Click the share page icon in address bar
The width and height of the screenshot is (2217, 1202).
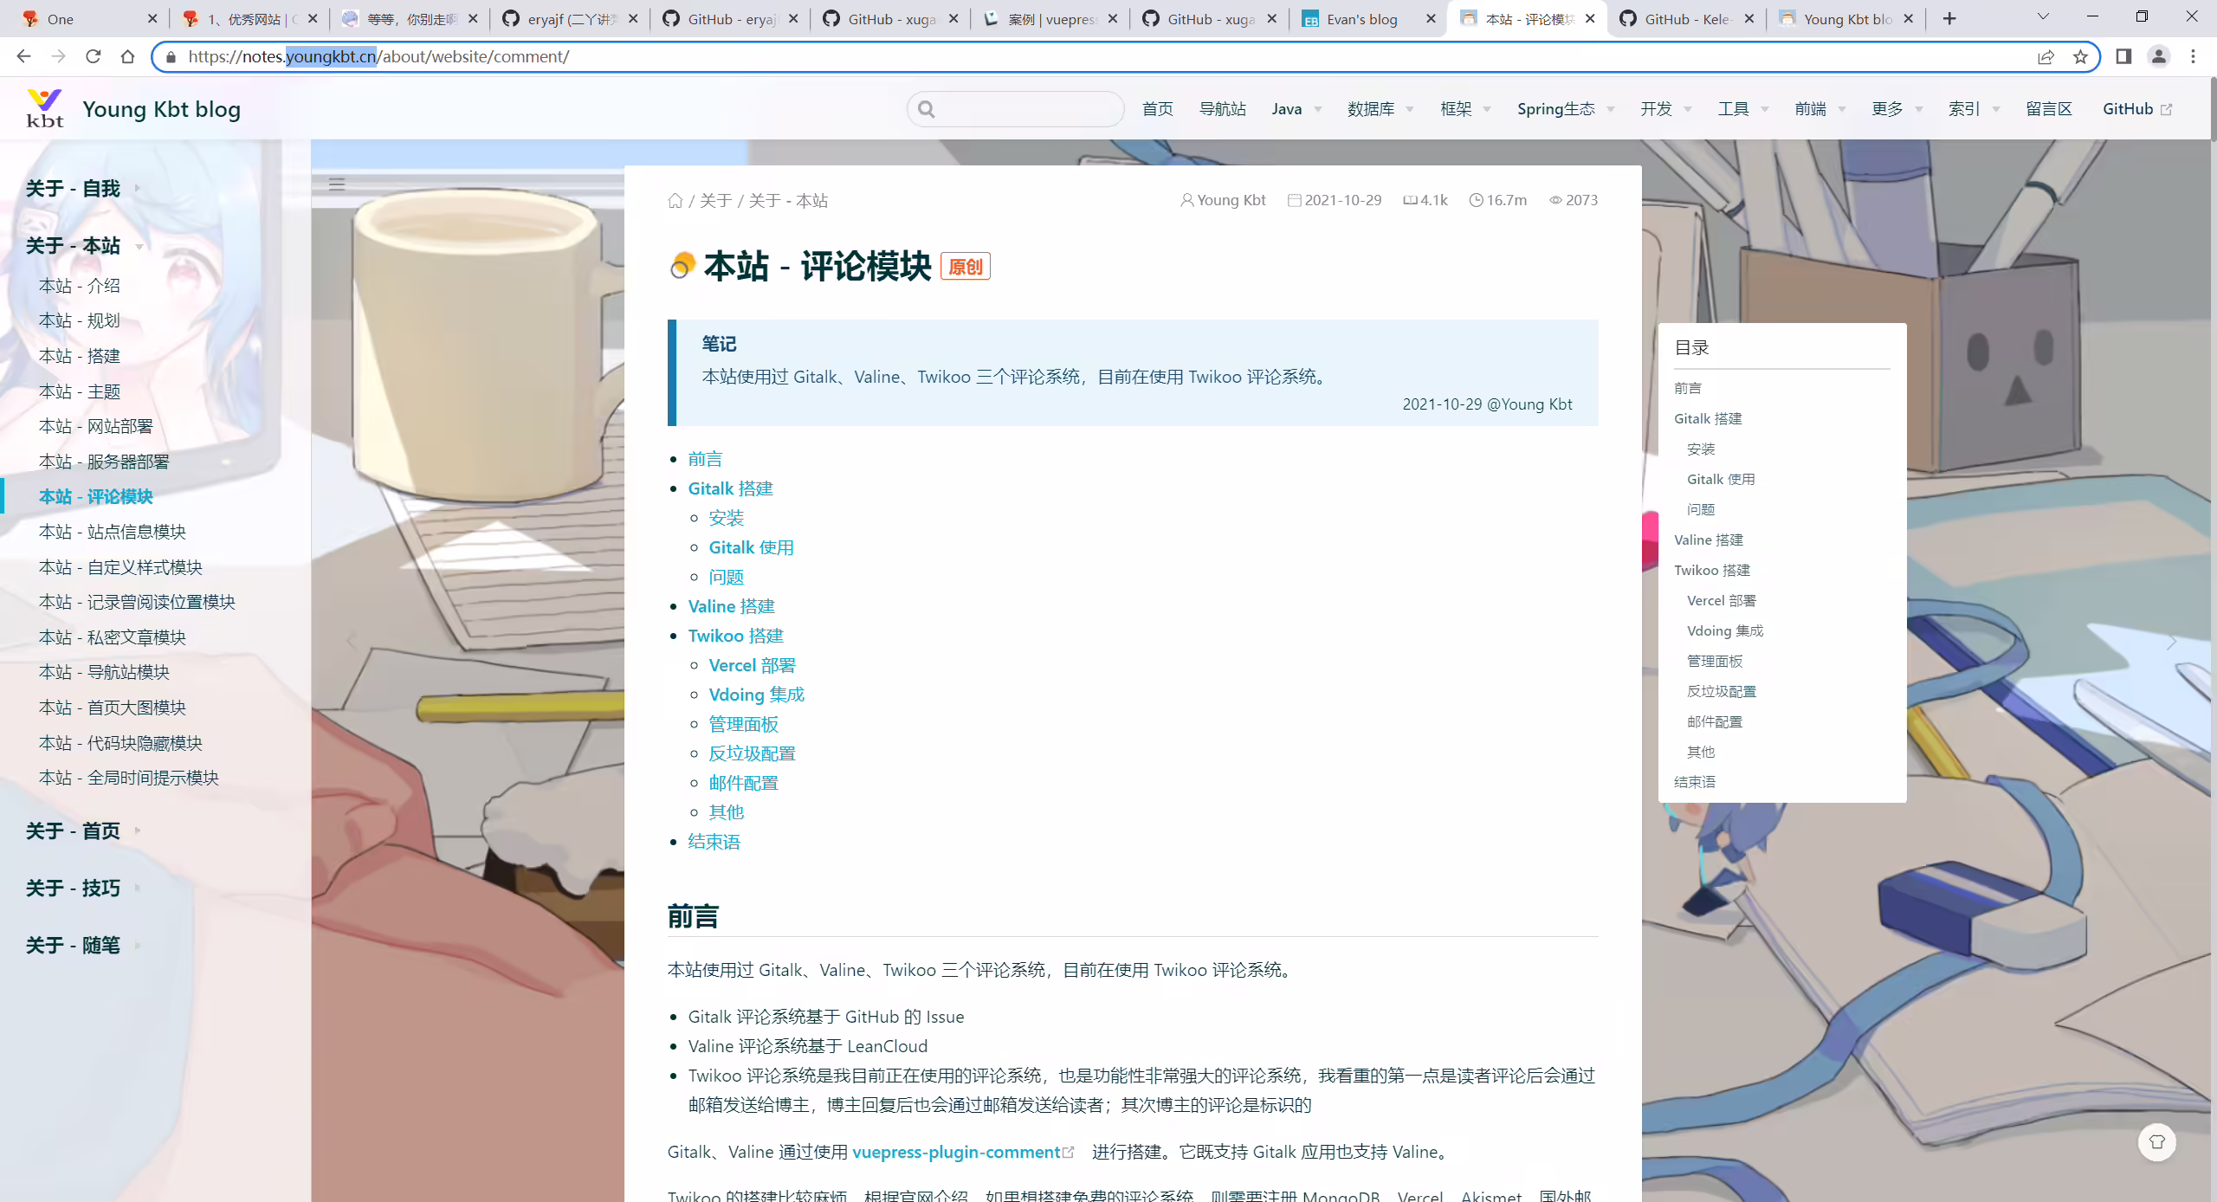[x=2046, y=56]
